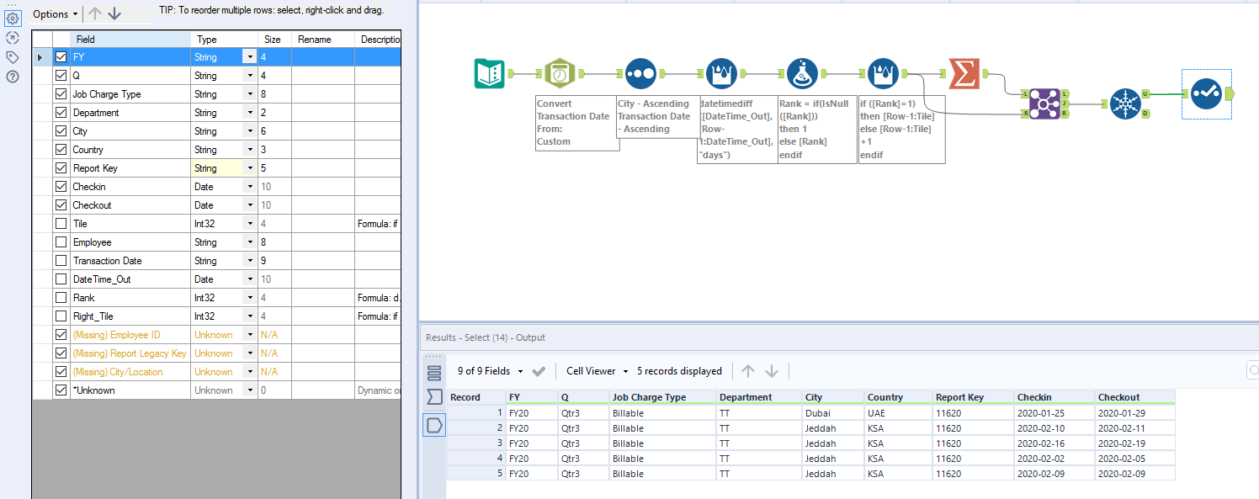Click the DateTime tool node
Viewport: 1259px width, 499px height.
[560, 74]
